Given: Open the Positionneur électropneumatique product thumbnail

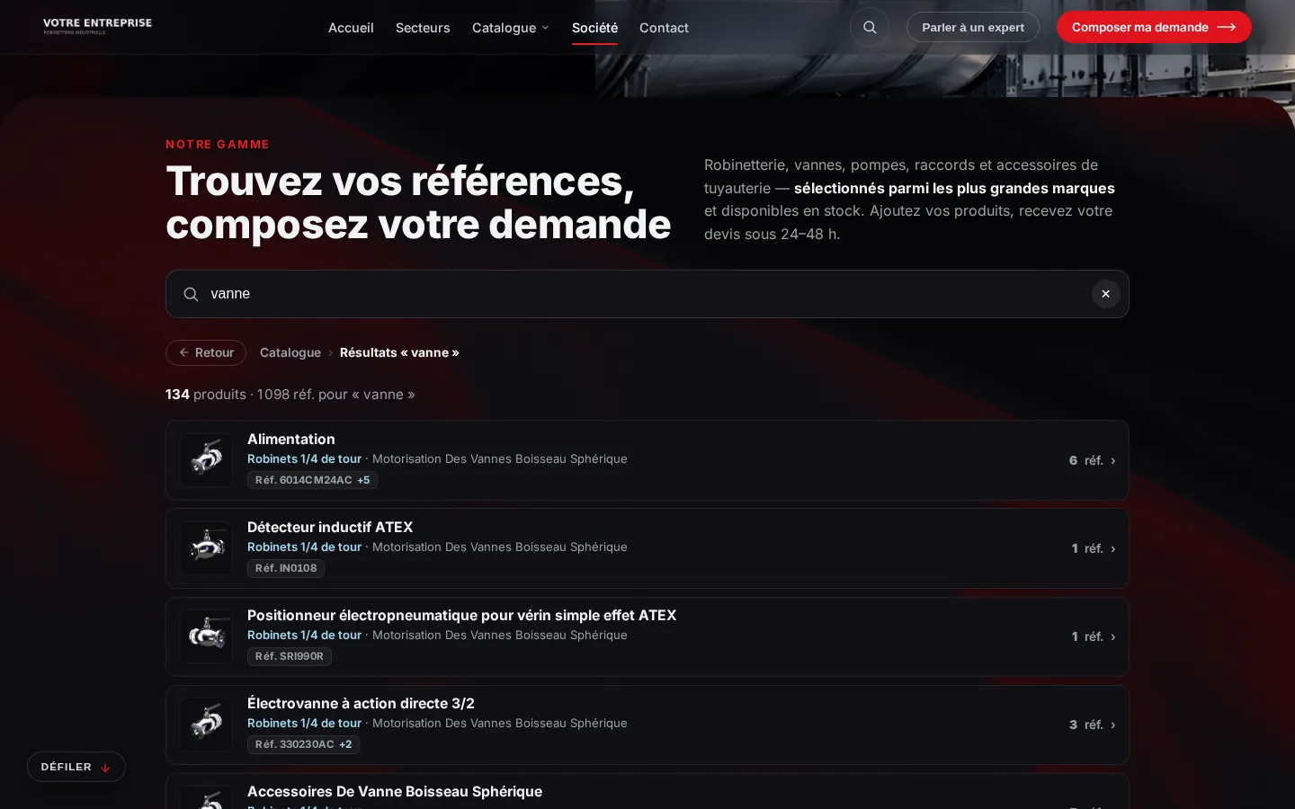Looking at the screenshot, I should click(206, 636).
